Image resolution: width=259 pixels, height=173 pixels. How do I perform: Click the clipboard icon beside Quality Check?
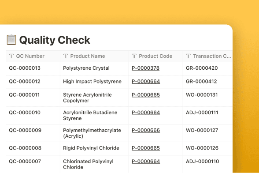pos(11,40)
